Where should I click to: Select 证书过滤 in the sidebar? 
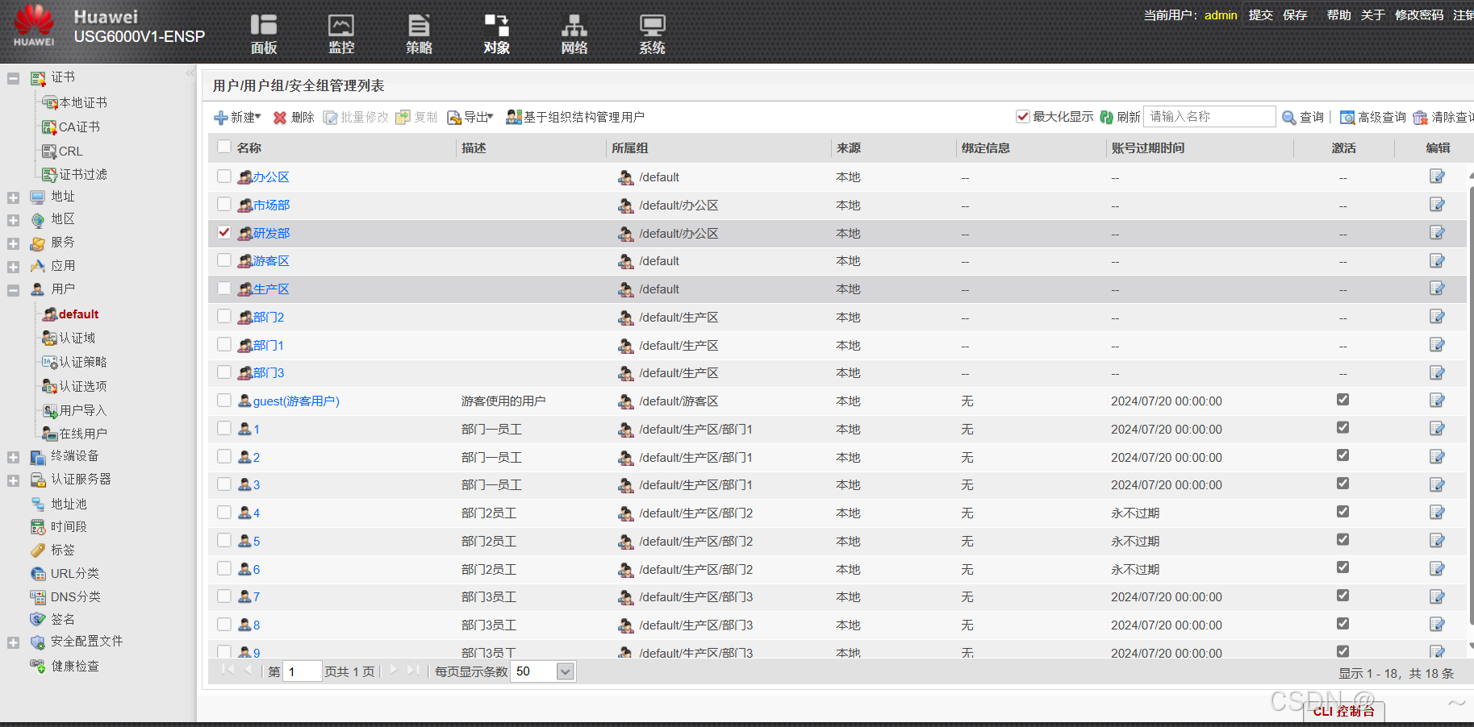click(83, 175)
